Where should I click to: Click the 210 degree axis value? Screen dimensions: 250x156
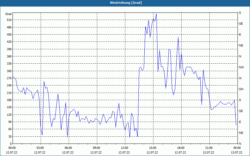pos(9,93)
